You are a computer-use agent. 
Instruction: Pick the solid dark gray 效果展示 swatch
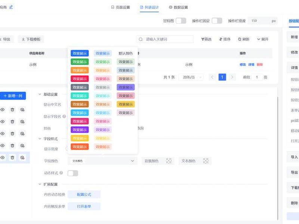pyautogui.click(x=80, y=87)
